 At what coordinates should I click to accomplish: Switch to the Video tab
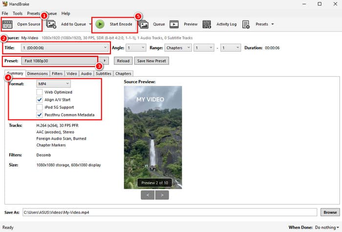pos(72,73)
